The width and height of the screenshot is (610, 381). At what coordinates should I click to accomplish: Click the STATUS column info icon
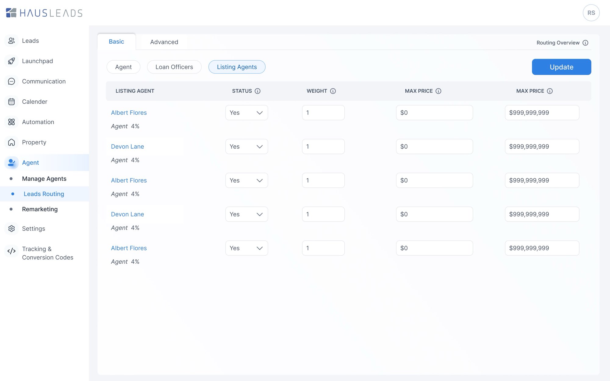257,91
